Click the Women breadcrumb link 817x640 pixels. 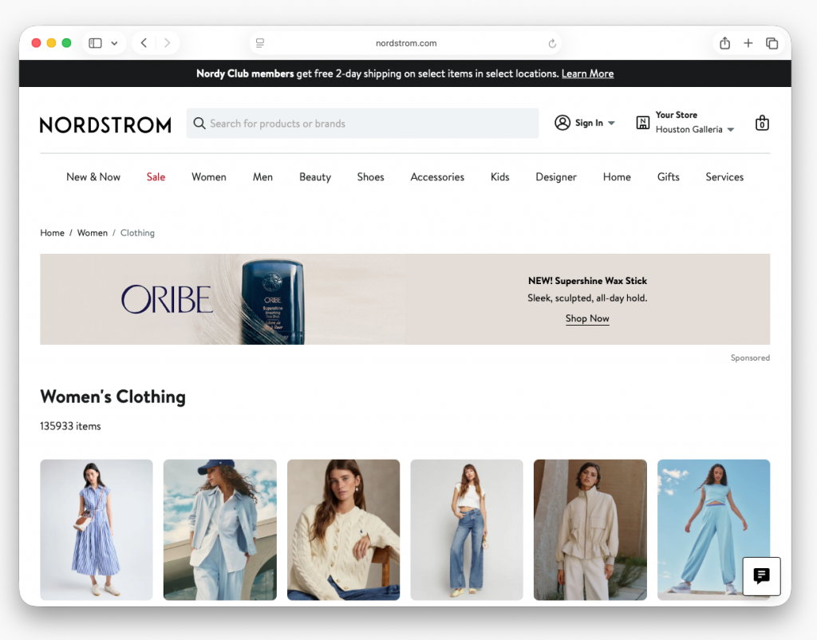(x=93, y=233)
